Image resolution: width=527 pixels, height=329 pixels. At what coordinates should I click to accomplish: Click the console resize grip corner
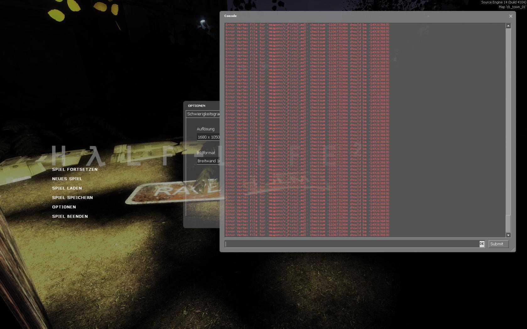(x=513, y=249)
